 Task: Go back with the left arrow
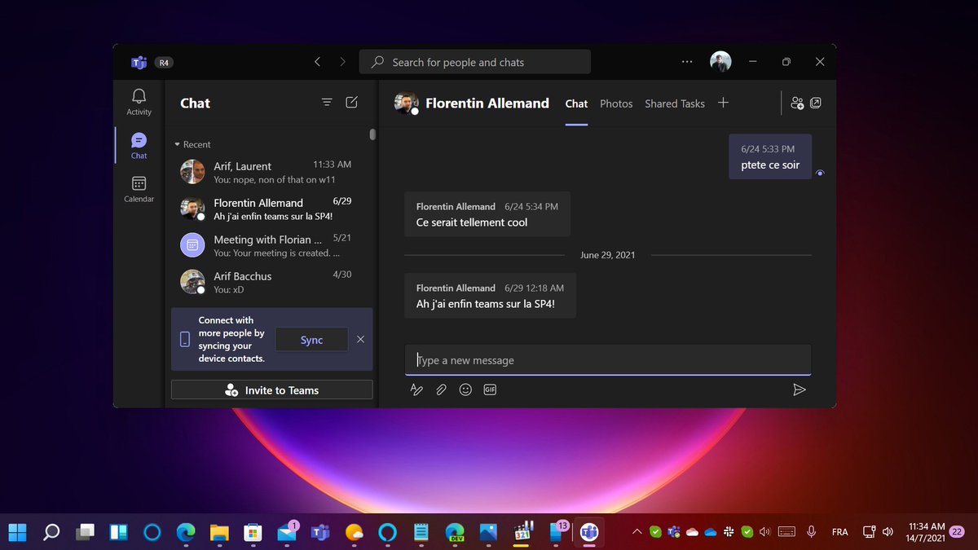coord(317,62)
